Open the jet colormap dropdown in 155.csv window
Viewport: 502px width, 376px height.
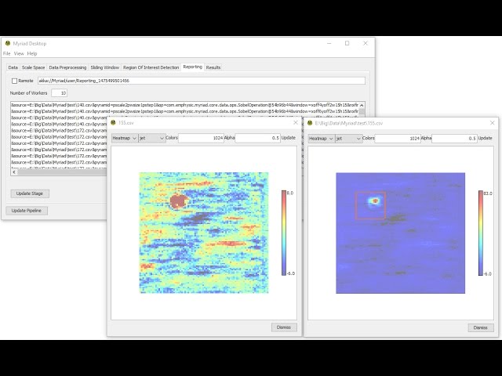[x=152, y=138]
